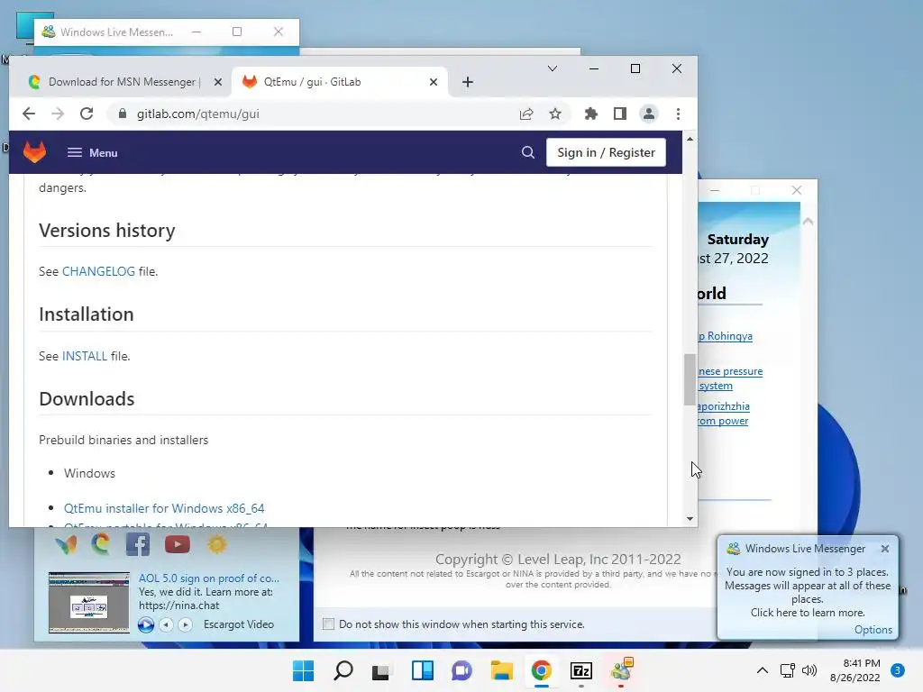Click the signed in to 3 places message
The image size is (923, 692).
click(x=807, y=592)
